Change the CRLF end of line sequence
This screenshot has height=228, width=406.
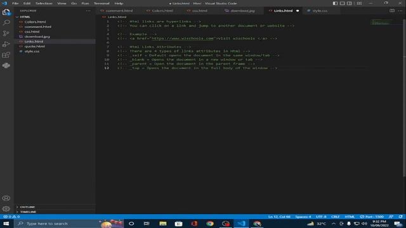[336, 217]
